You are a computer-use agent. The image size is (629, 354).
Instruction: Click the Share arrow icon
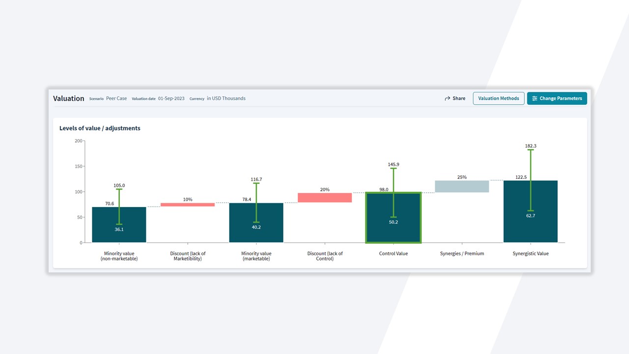(447, 98)
